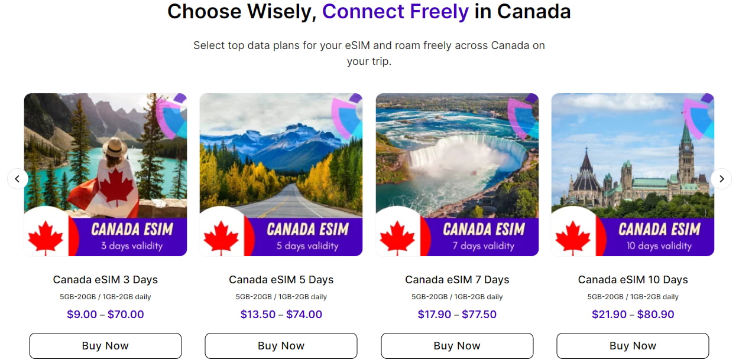Screen dimensions: 739x363
Task: Click the Canada eSIM 3 Days title
Action: (105, 280)
